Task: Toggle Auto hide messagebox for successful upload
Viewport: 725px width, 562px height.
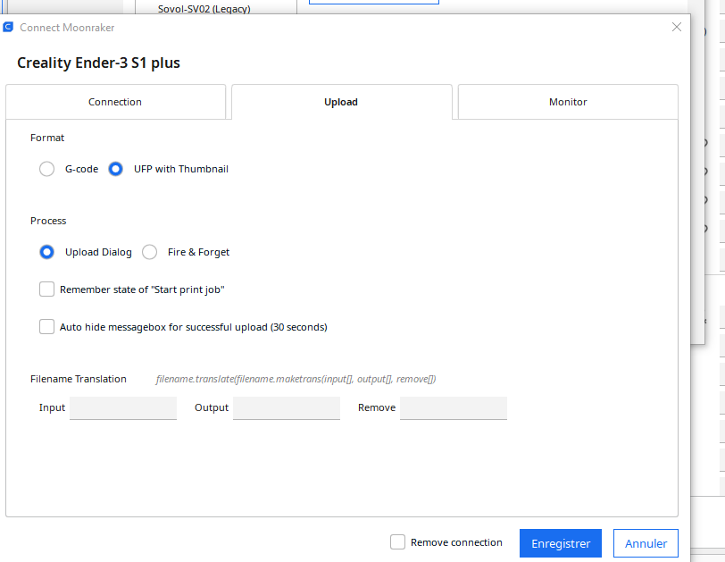Action: [x=47, y=327]
